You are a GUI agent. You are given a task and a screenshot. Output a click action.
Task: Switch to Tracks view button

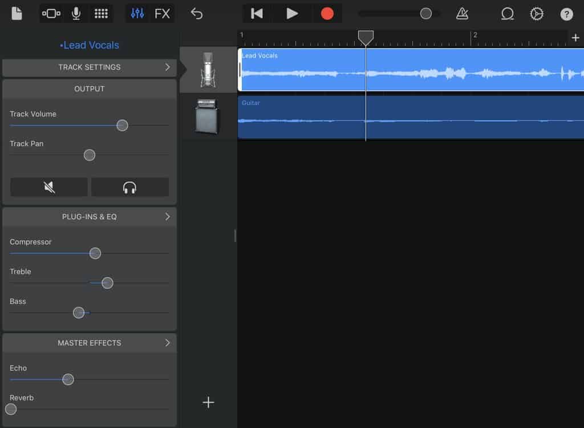tap(51, 14)
